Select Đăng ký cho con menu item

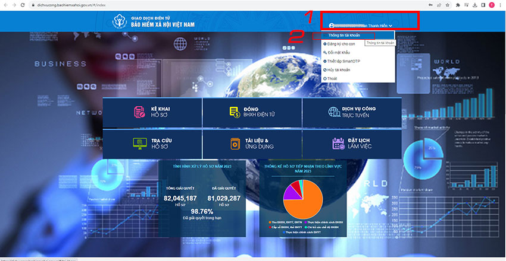(x=358, y=44)
